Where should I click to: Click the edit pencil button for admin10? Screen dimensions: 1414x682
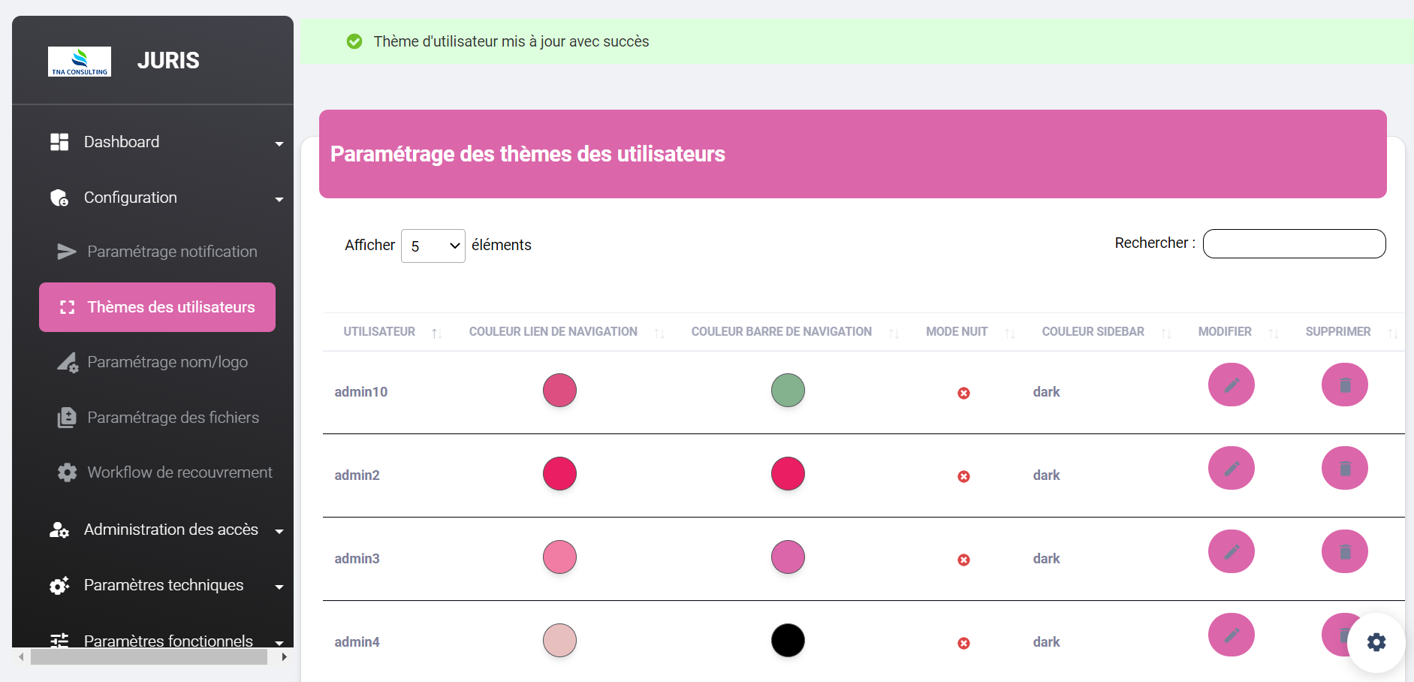[1231, 385]
